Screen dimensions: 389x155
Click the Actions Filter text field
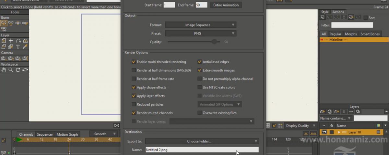352,25
